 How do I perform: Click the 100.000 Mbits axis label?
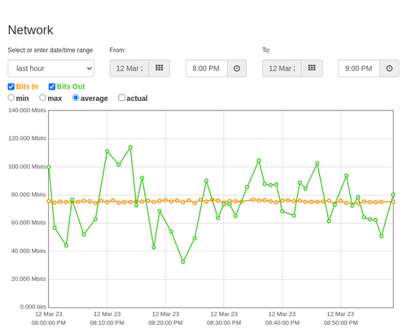click(27, 167)
